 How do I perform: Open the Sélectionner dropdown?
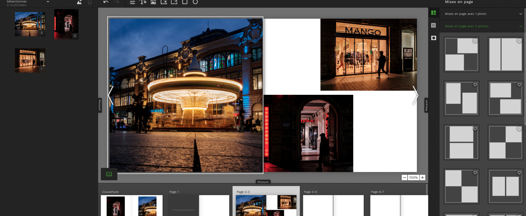click(28, 2)
